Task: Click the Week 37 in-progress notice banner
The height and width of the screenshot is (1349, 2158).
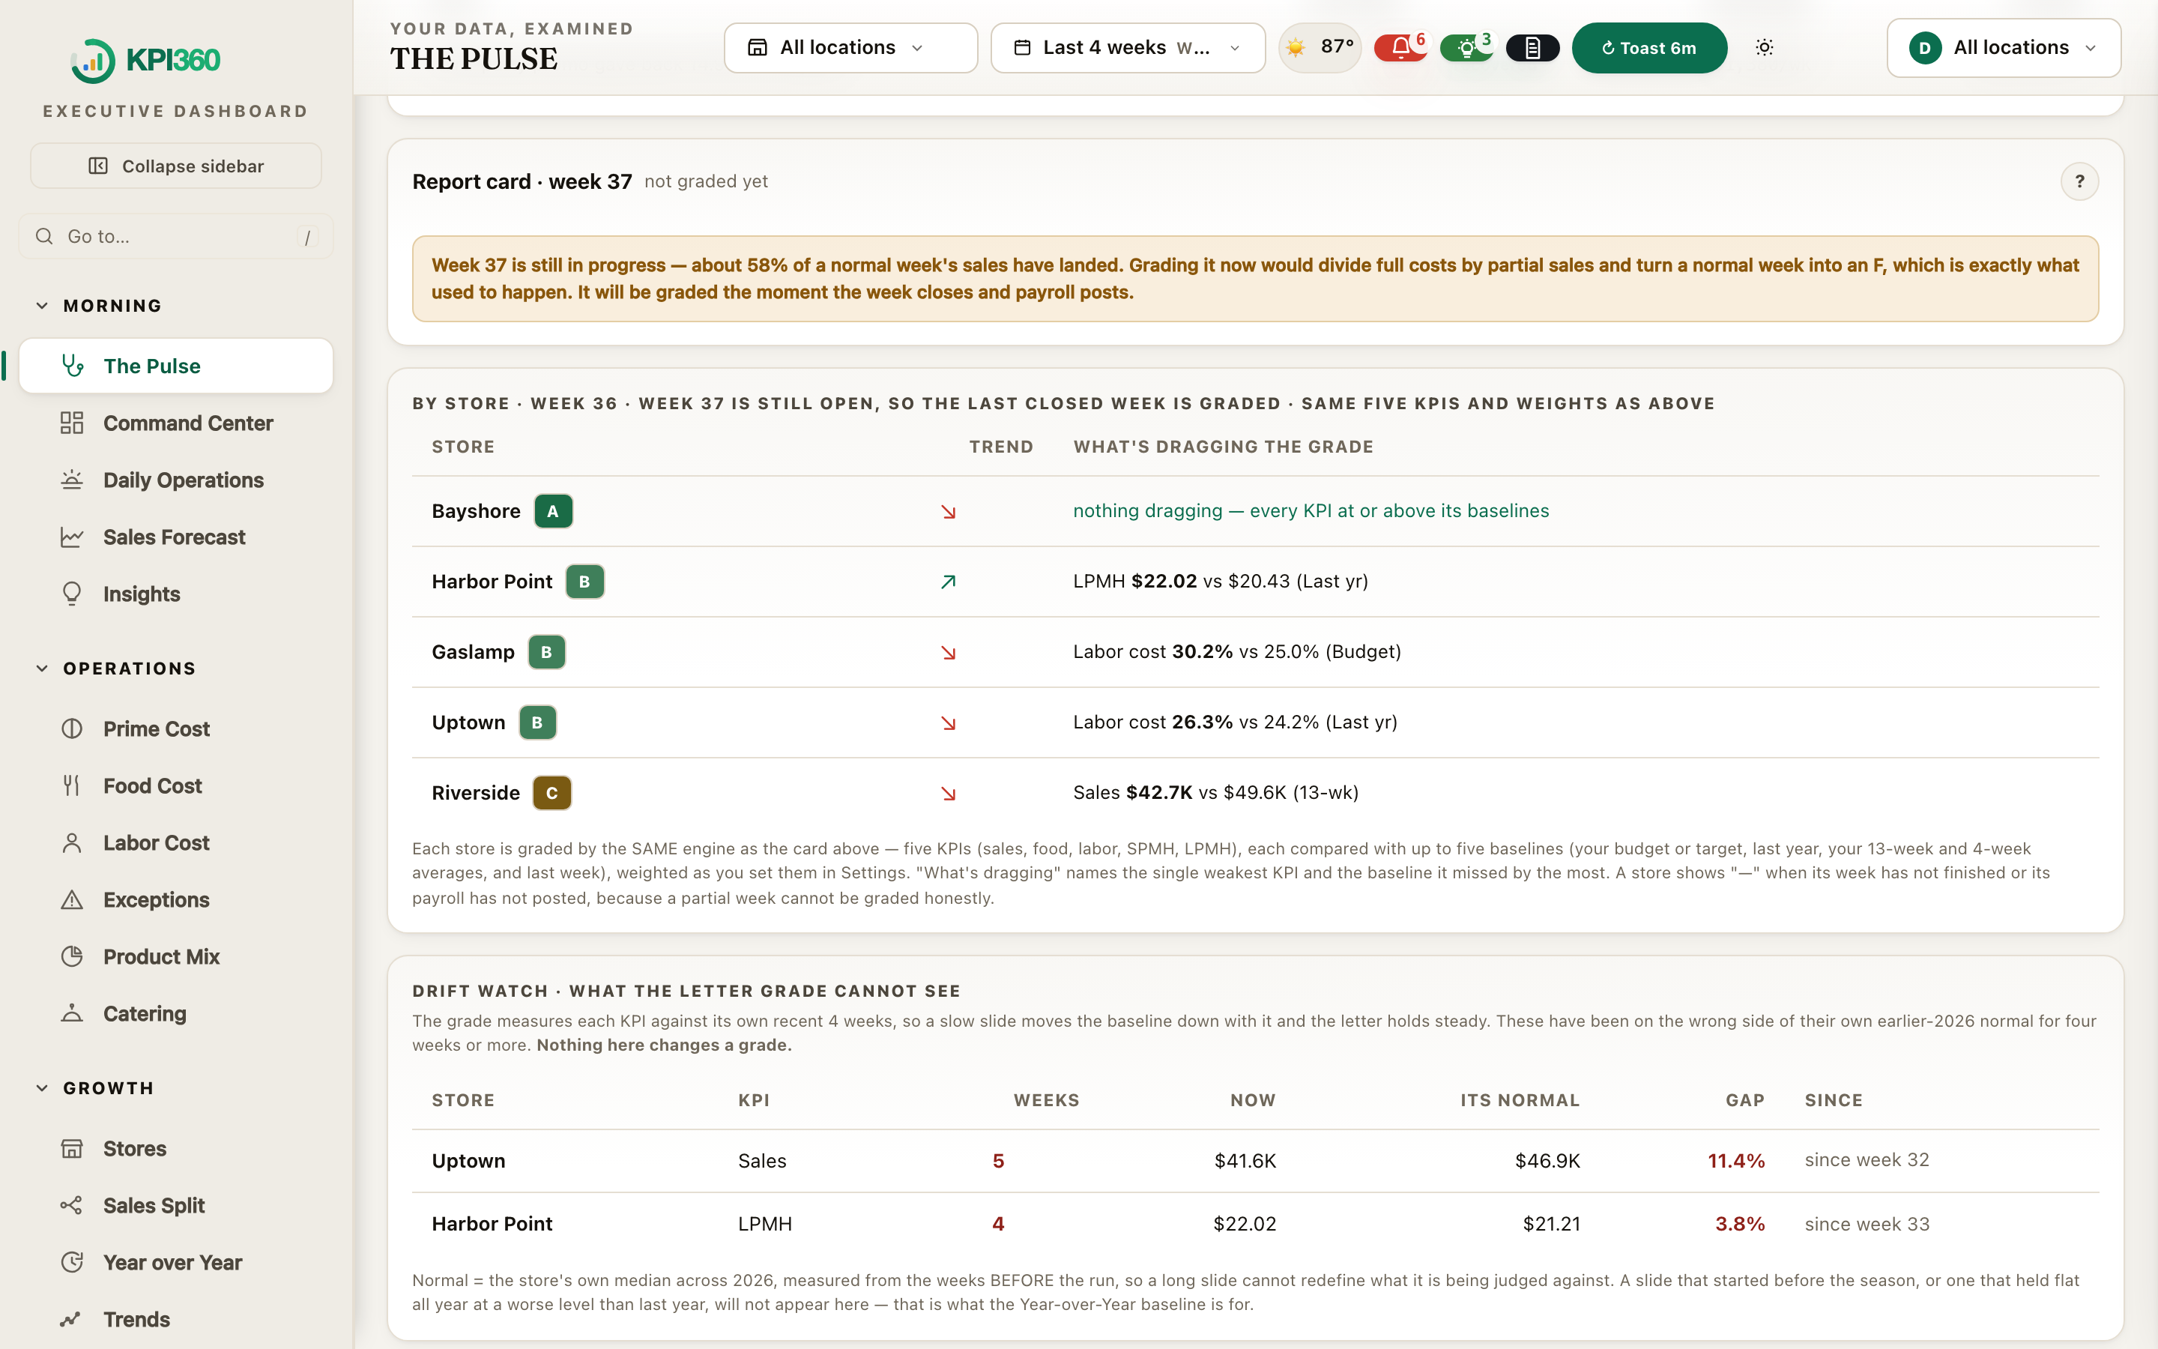Action: (1254, 278)
